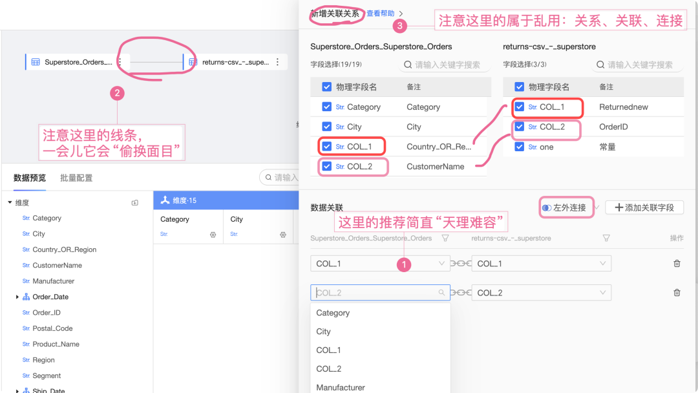The height and width of the screenshot is (393, 698).
Task: Click the Order_Date hierarchy icon
Action: pos(26,297)
